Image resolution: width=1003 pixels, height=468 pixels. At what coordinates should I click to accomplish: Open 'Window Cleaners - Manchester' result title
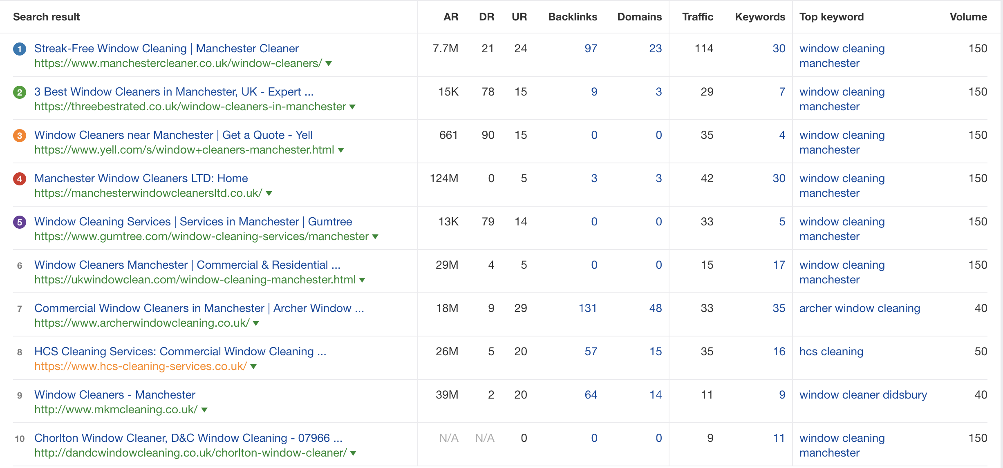tap(115, 394)
